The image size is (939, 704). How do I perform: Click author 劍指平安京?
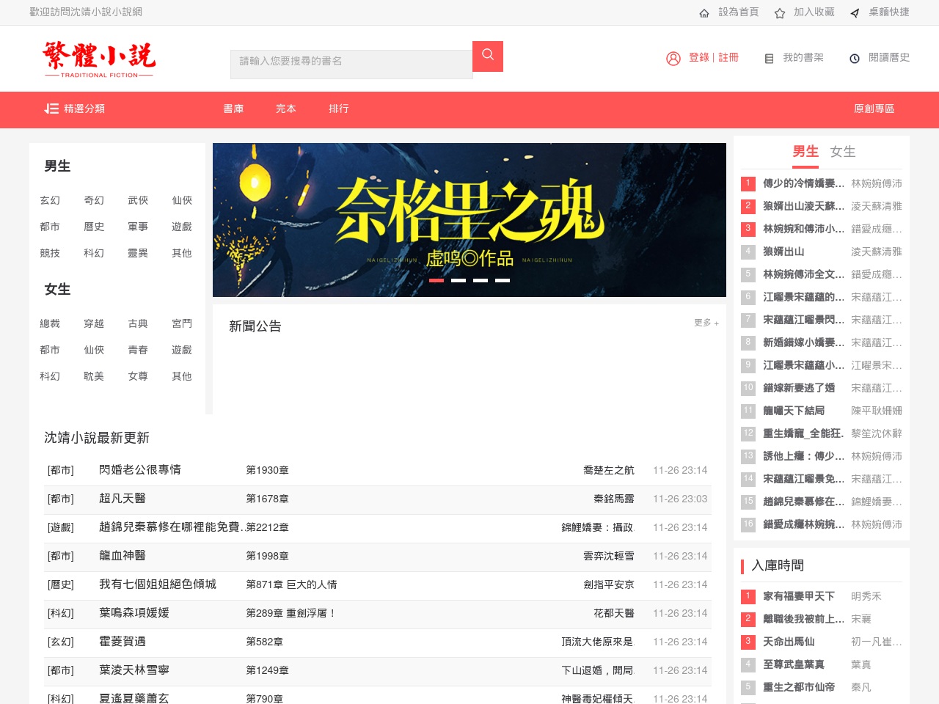coord(609,584)
